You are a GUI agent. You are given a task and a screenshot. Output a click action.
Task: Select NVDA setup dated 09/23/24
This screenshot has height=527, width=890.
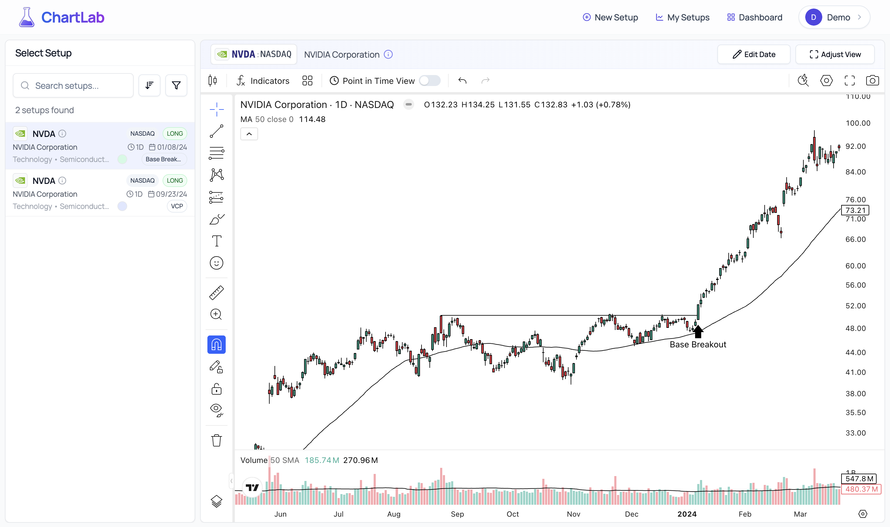(x=100, y=193)
